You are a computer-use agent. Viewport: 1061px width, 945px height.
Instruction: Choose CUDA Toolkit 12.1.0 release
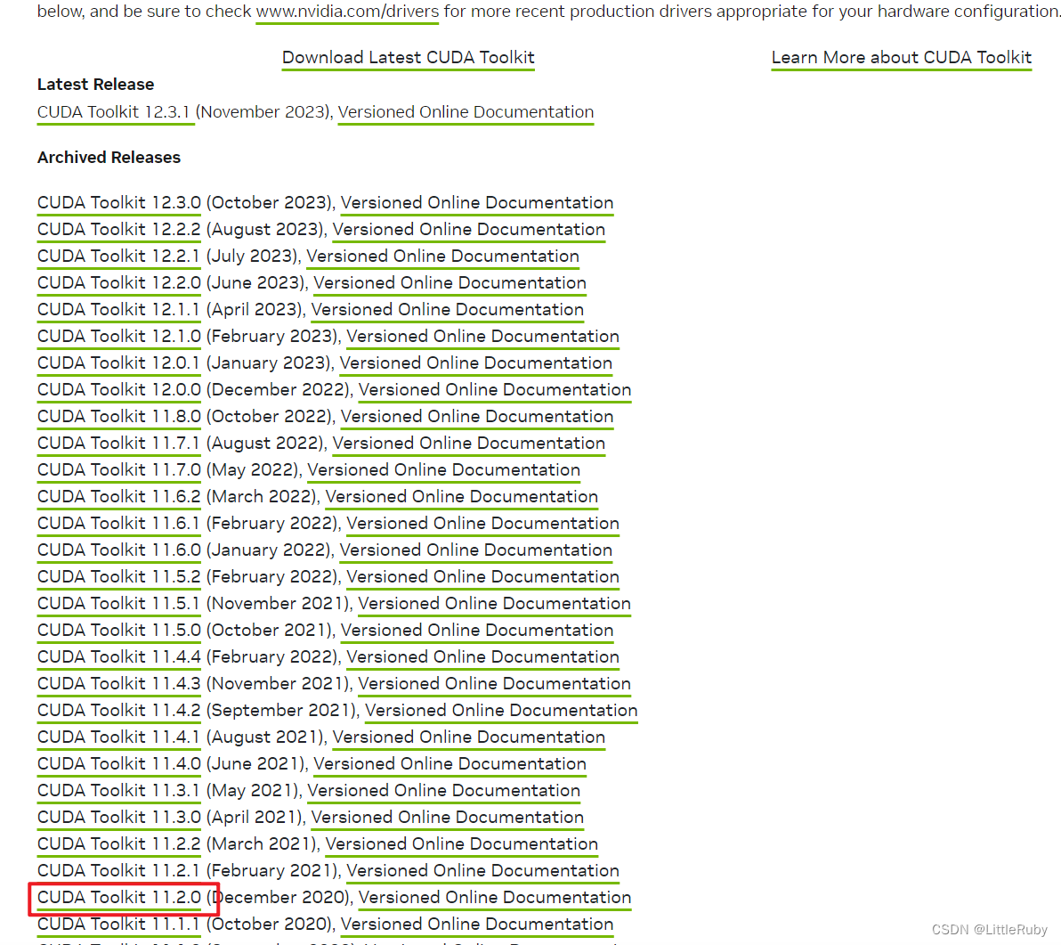tap(119, 337)
